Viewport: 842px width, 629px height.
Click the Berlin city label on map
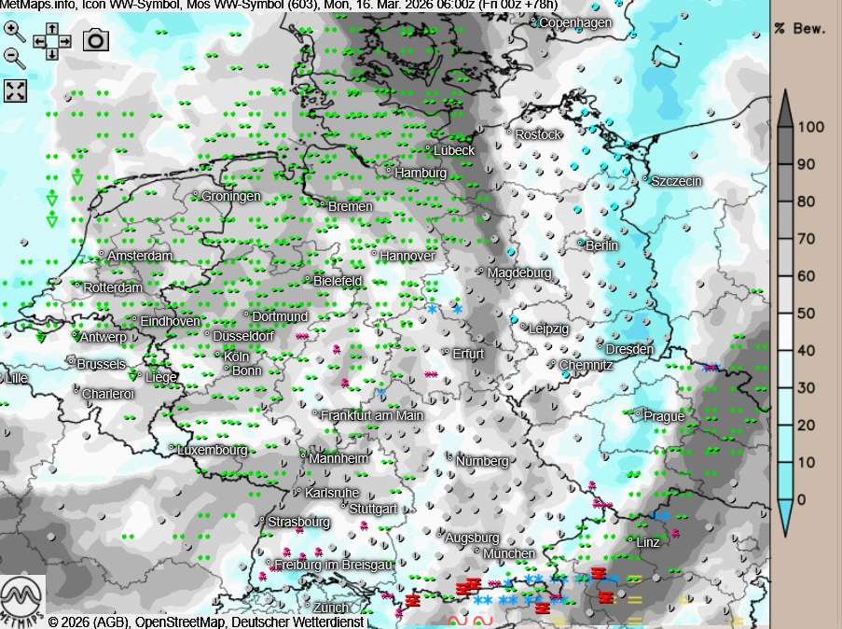click(x=601, y=245)
